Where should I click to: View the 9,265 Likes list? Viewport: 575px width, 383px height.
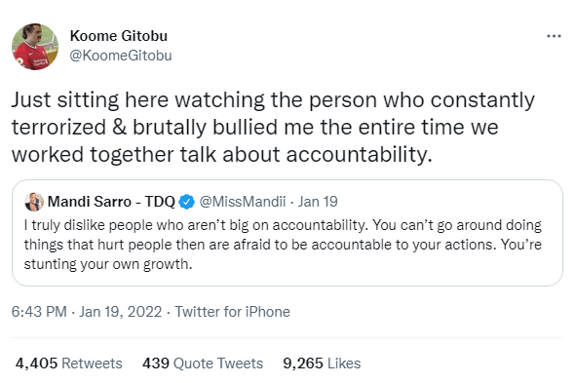[x=322, y=364]
